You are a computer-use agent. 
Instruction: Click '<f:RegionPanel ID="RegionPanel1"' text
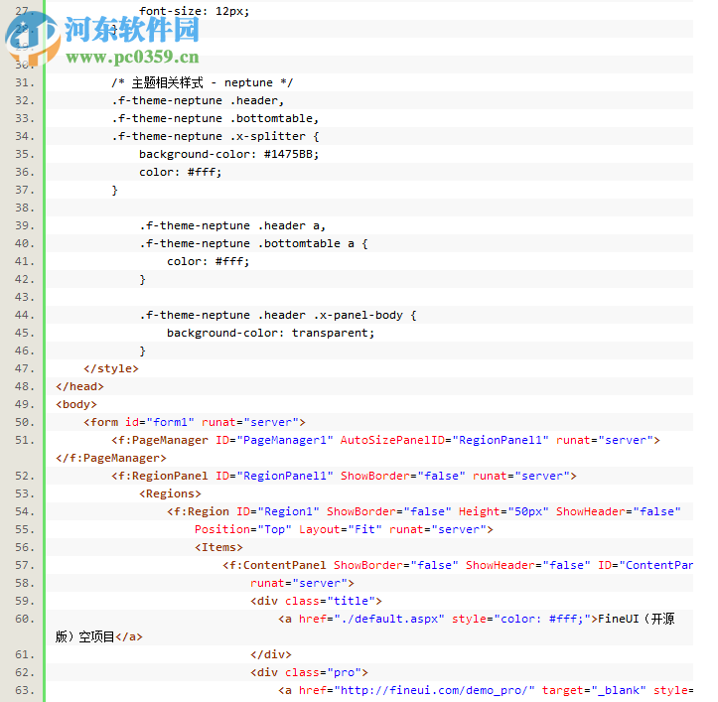tap(222, 476)
